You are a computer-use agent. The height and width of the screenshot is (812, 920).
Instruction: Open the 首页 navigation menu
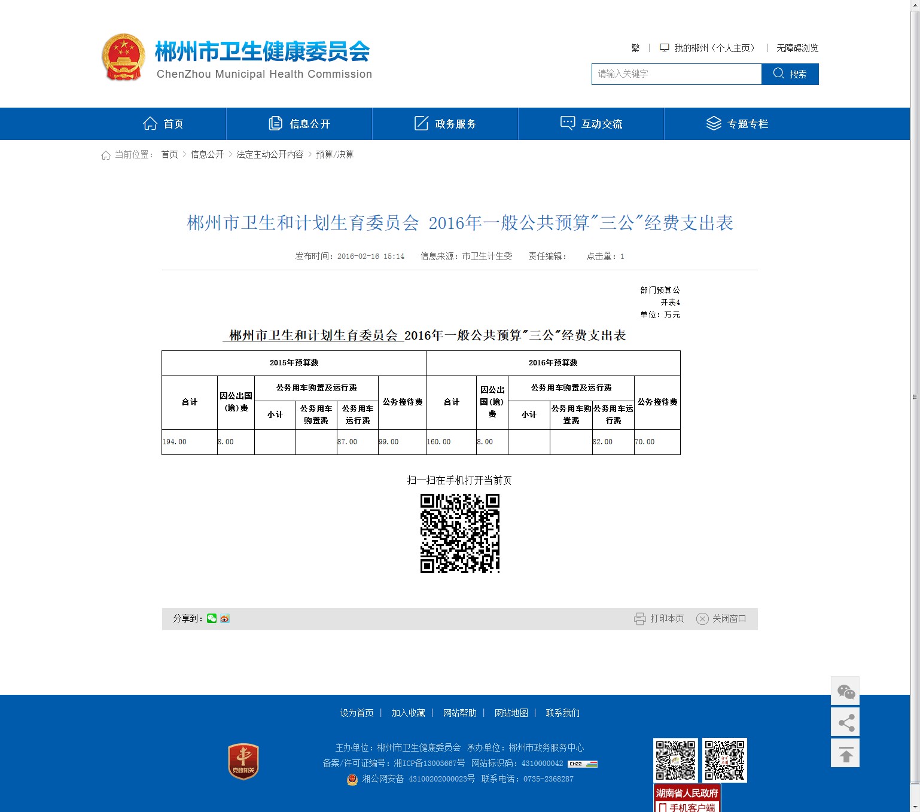163,124
